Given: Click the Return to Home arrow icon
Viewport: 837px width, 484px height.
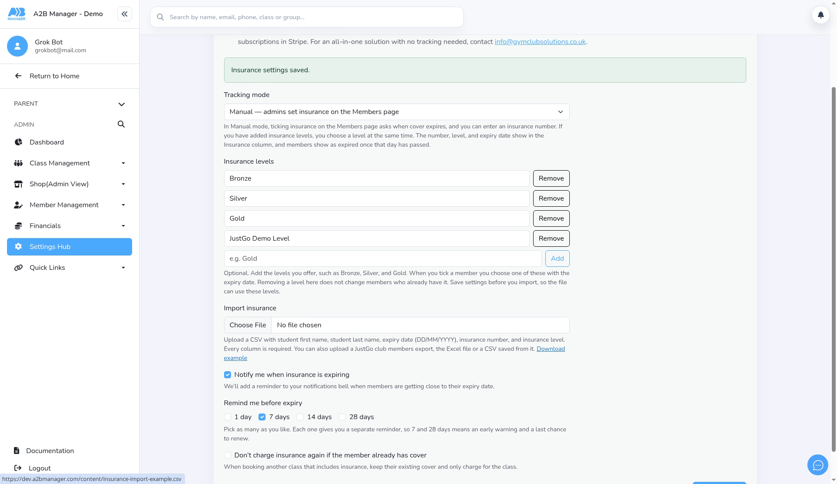Looking at the screenshot, I should click(x=18, y=76).
